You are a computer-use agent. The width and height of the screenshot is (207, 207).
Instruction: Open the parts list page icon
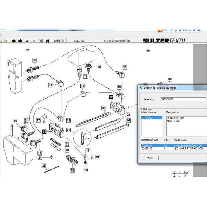[x=41, y=41]
